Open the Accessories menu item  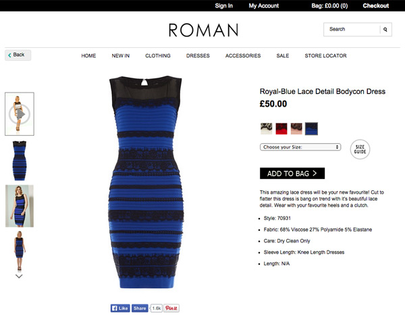coord(243,56)
